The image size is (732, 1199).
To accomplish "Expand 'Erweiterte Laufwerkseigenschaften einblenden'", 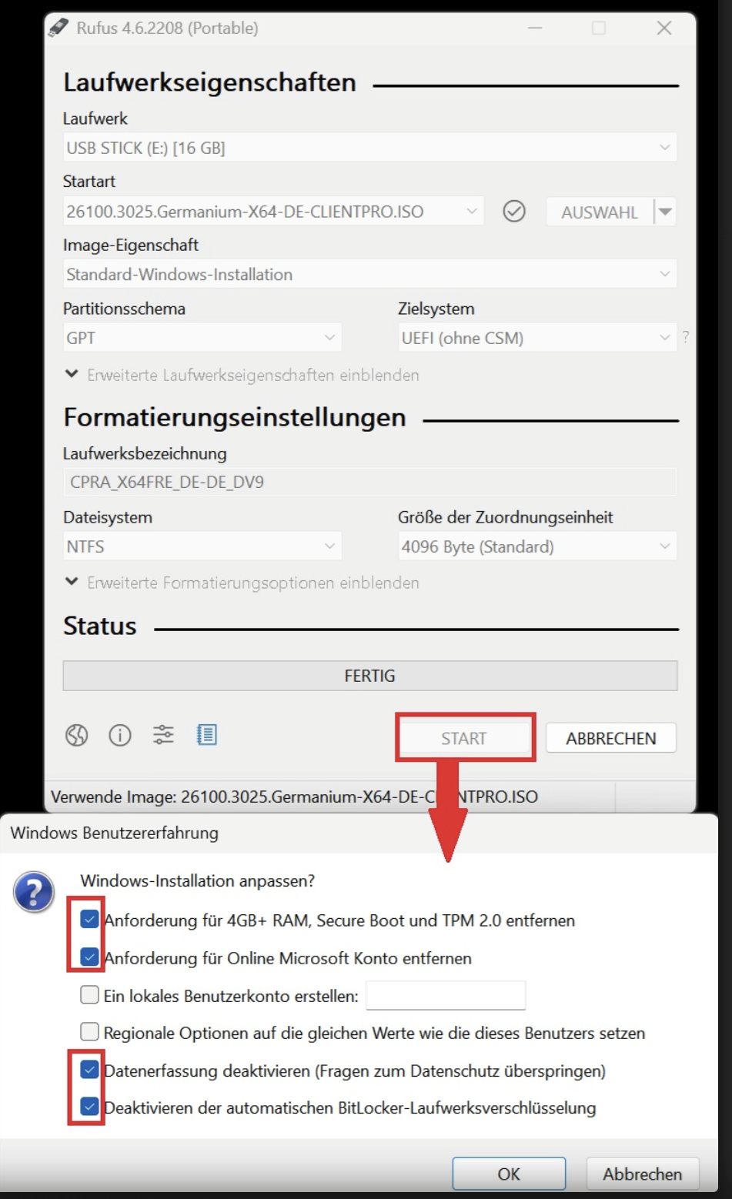I will pos(242,375).
